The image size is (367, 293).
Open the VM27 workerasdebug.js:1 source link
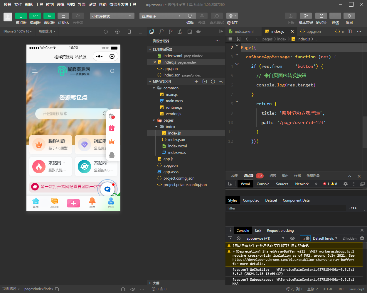(332, 251)
